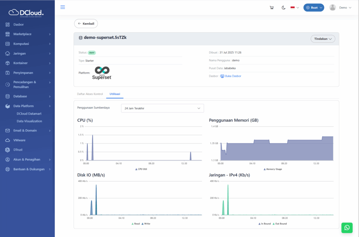Click the VMware cloud icon

click(8, 140)
